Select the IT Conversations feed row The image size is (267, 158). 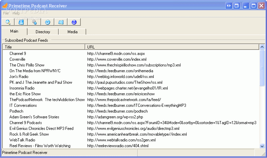[23, 105]
